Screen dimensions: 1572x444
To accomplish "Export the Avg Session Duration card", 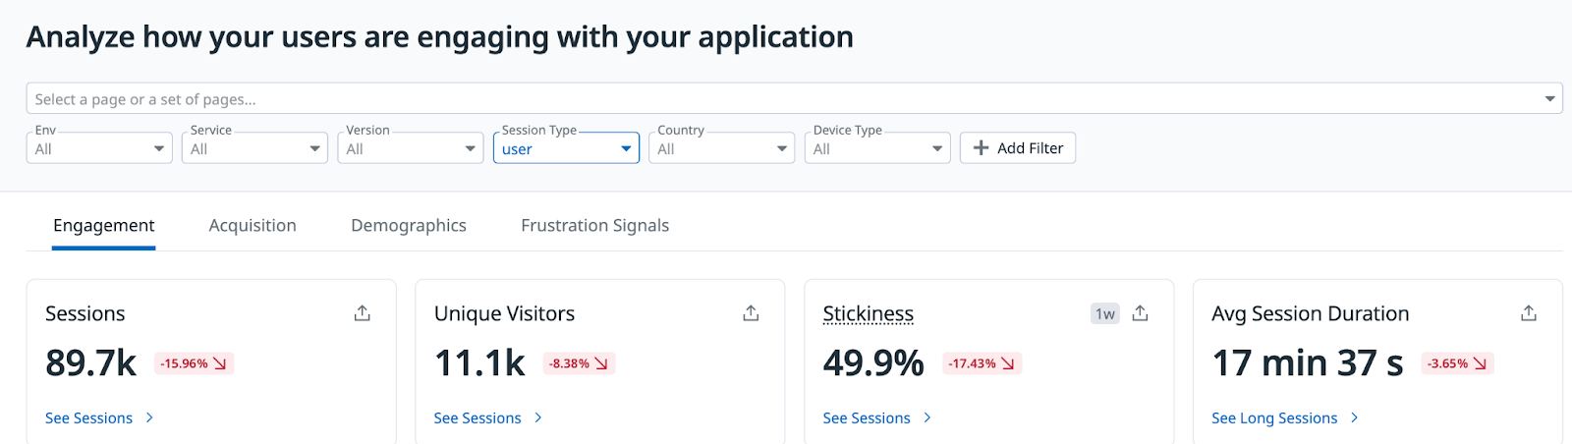I will (x=1529, y=313).
